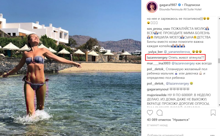220x136 pixels.
Task: Toggle Подписки following status
Action: pos(192,5)
